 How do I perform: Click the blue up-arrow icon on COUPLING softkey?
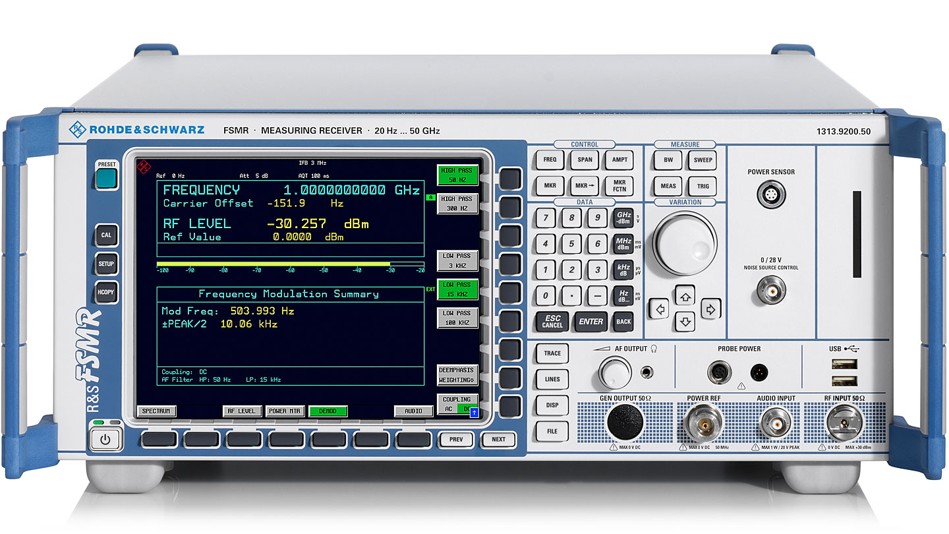473,413
